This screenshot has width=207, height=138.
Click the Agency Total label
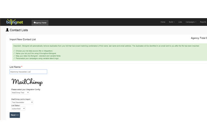[199, 38]
